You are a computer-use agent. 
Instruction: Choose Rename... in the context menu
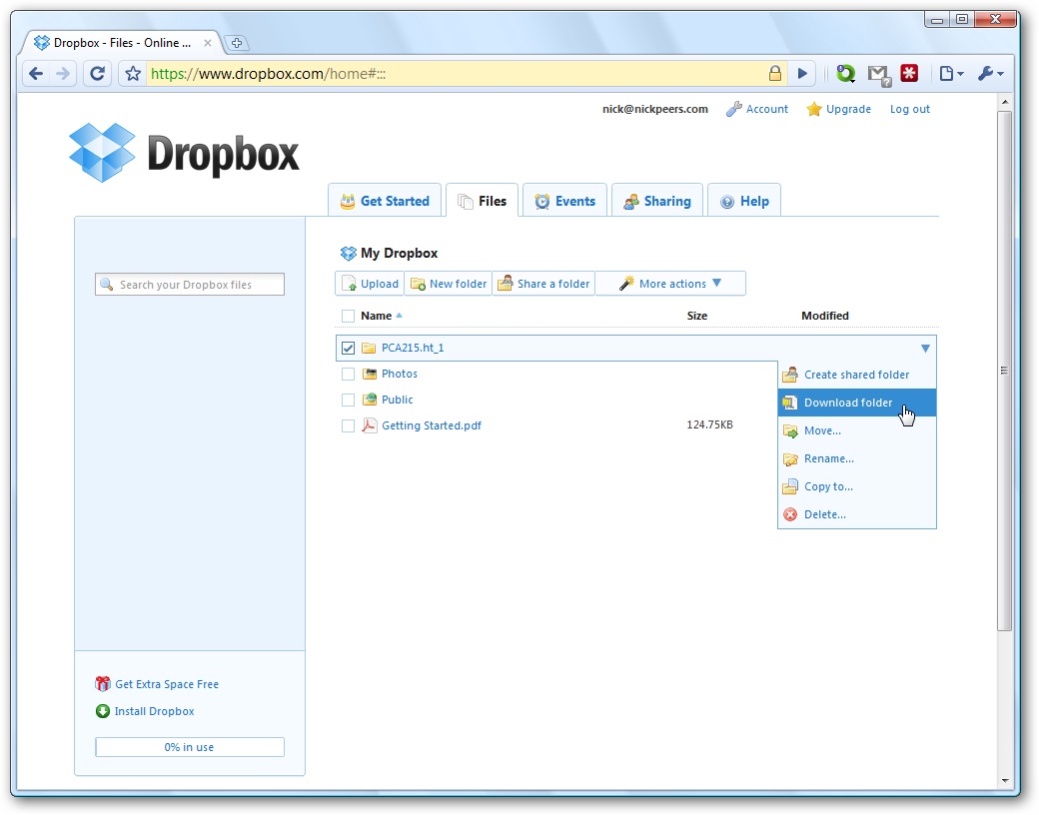pos(857,458)
